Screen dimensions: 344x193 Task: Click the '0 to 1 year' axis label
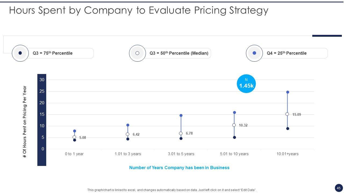(74, 154)
